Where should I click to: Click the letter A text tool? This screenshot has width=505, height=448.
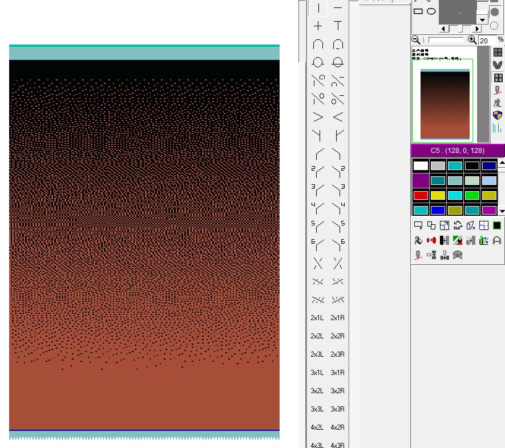(x=497, y=240)
